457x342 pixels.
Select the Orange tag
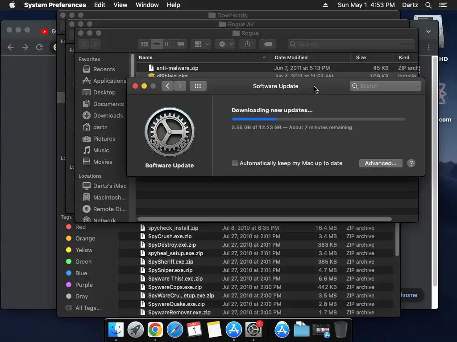(80, 239)
